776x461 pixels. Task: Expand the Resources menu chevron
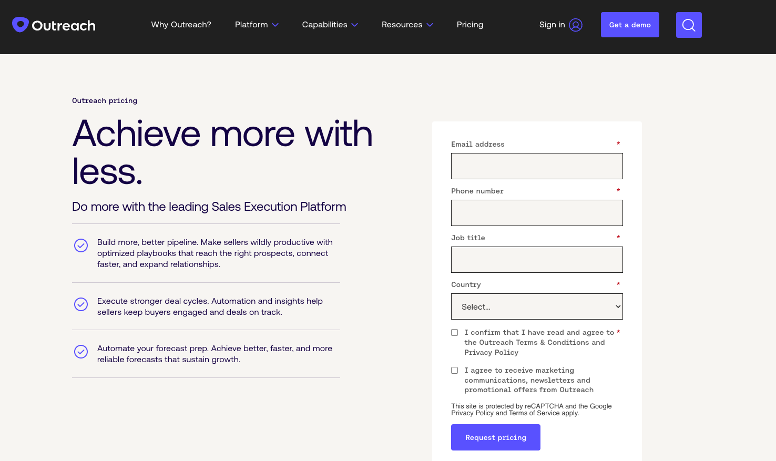430,25
